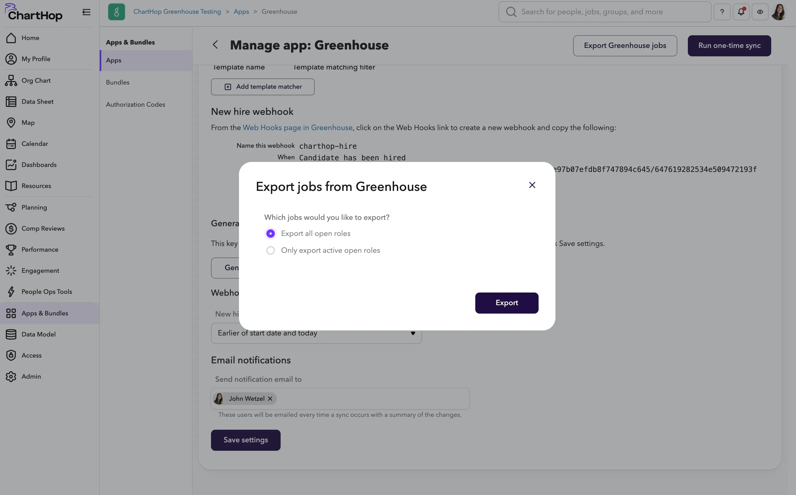Click the Admin gear icon
This screenshot has width=796, height=495.
11,377
